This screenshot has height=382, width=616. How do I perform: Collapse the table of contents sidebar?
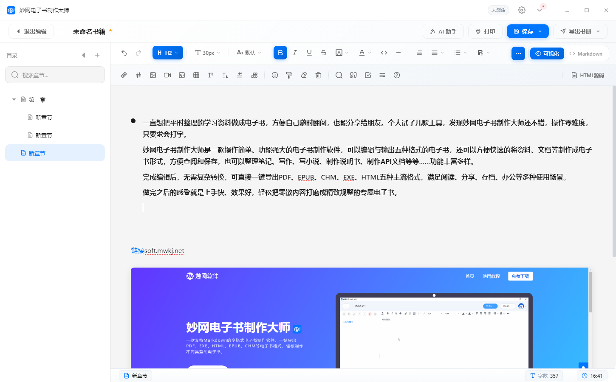point(84,55)
